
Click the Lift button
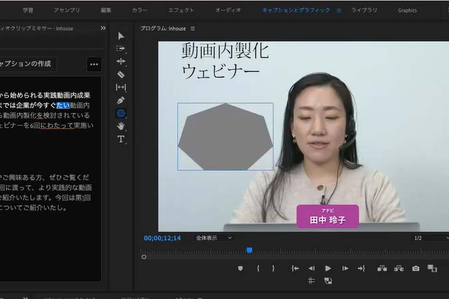coord(382,268)
